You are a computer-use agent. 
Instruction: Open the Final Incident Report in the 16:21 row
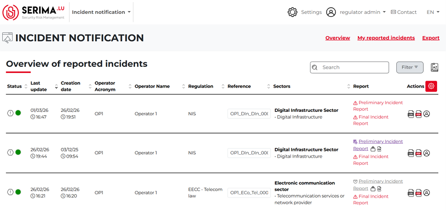pos(371,200)
